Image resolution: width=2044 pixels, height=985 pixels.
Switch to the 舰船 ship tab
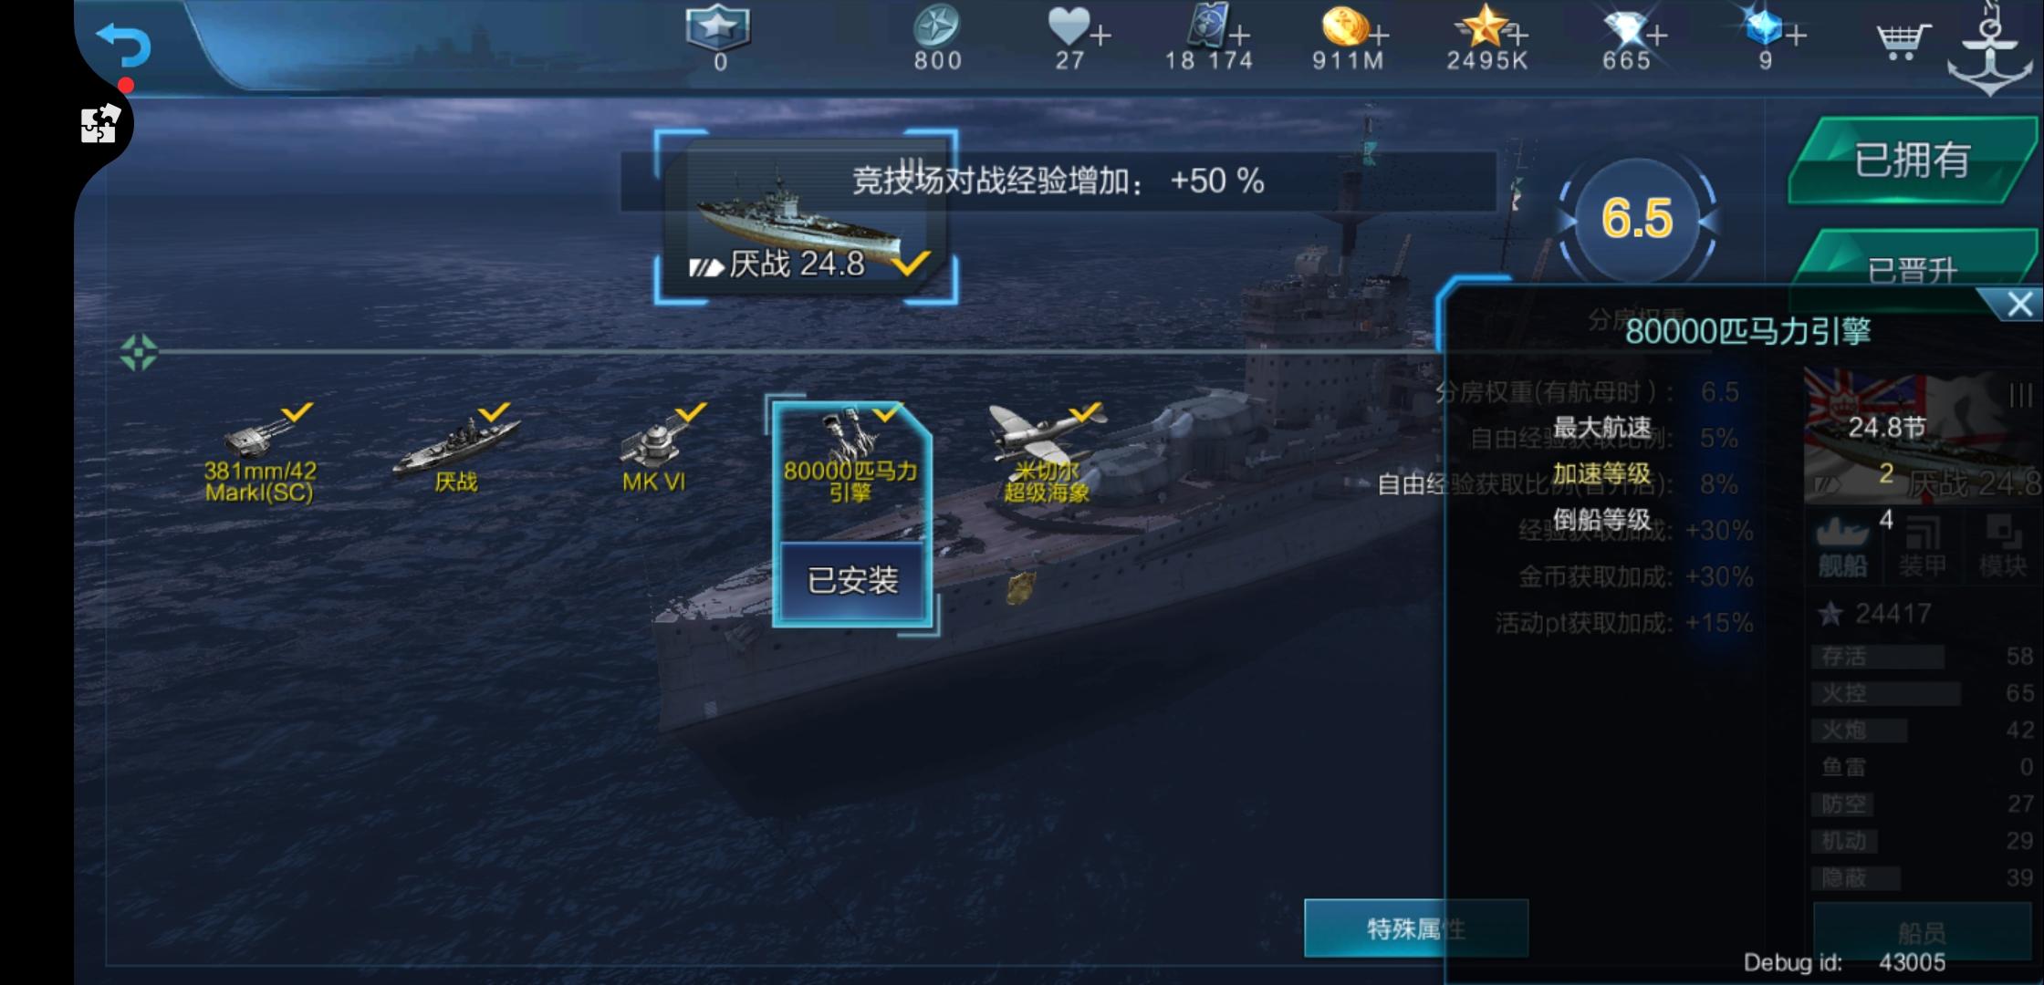coord(1842,547)
